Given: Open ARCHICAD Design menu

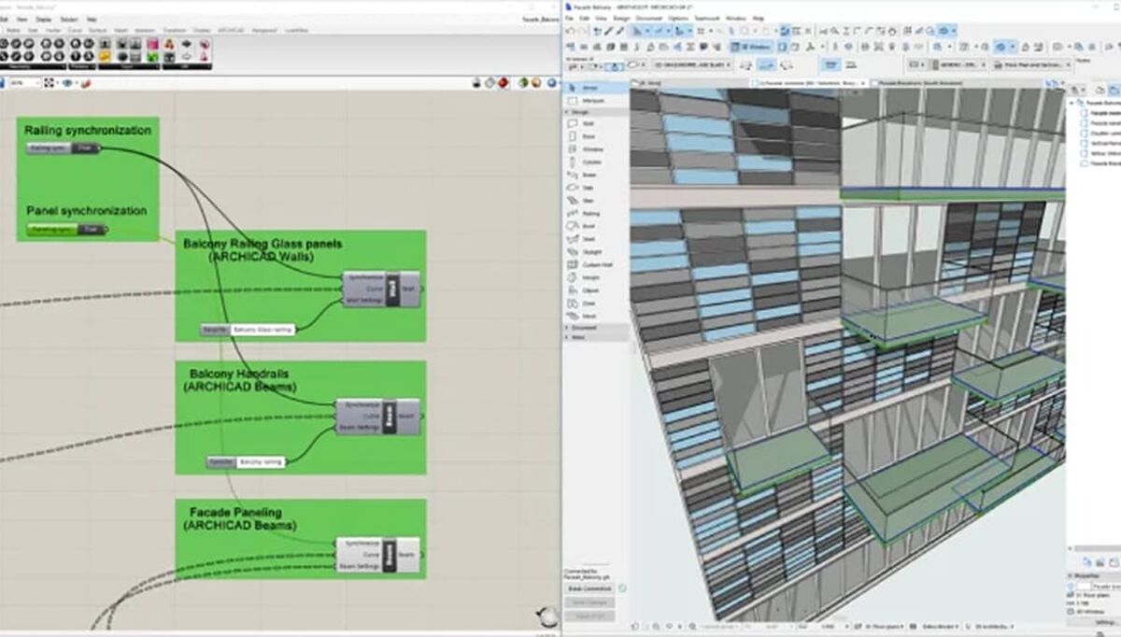Looking at the screenshot, I should pyautogui.click(x=621, y=18).
